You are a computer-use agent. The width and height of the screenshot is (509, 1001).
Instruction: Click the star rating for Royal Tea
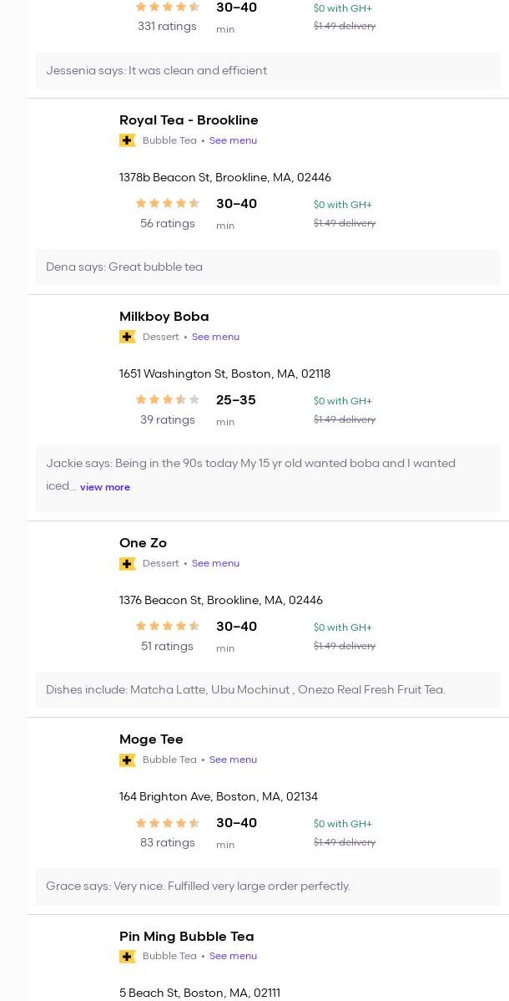(x=168, y=203)
